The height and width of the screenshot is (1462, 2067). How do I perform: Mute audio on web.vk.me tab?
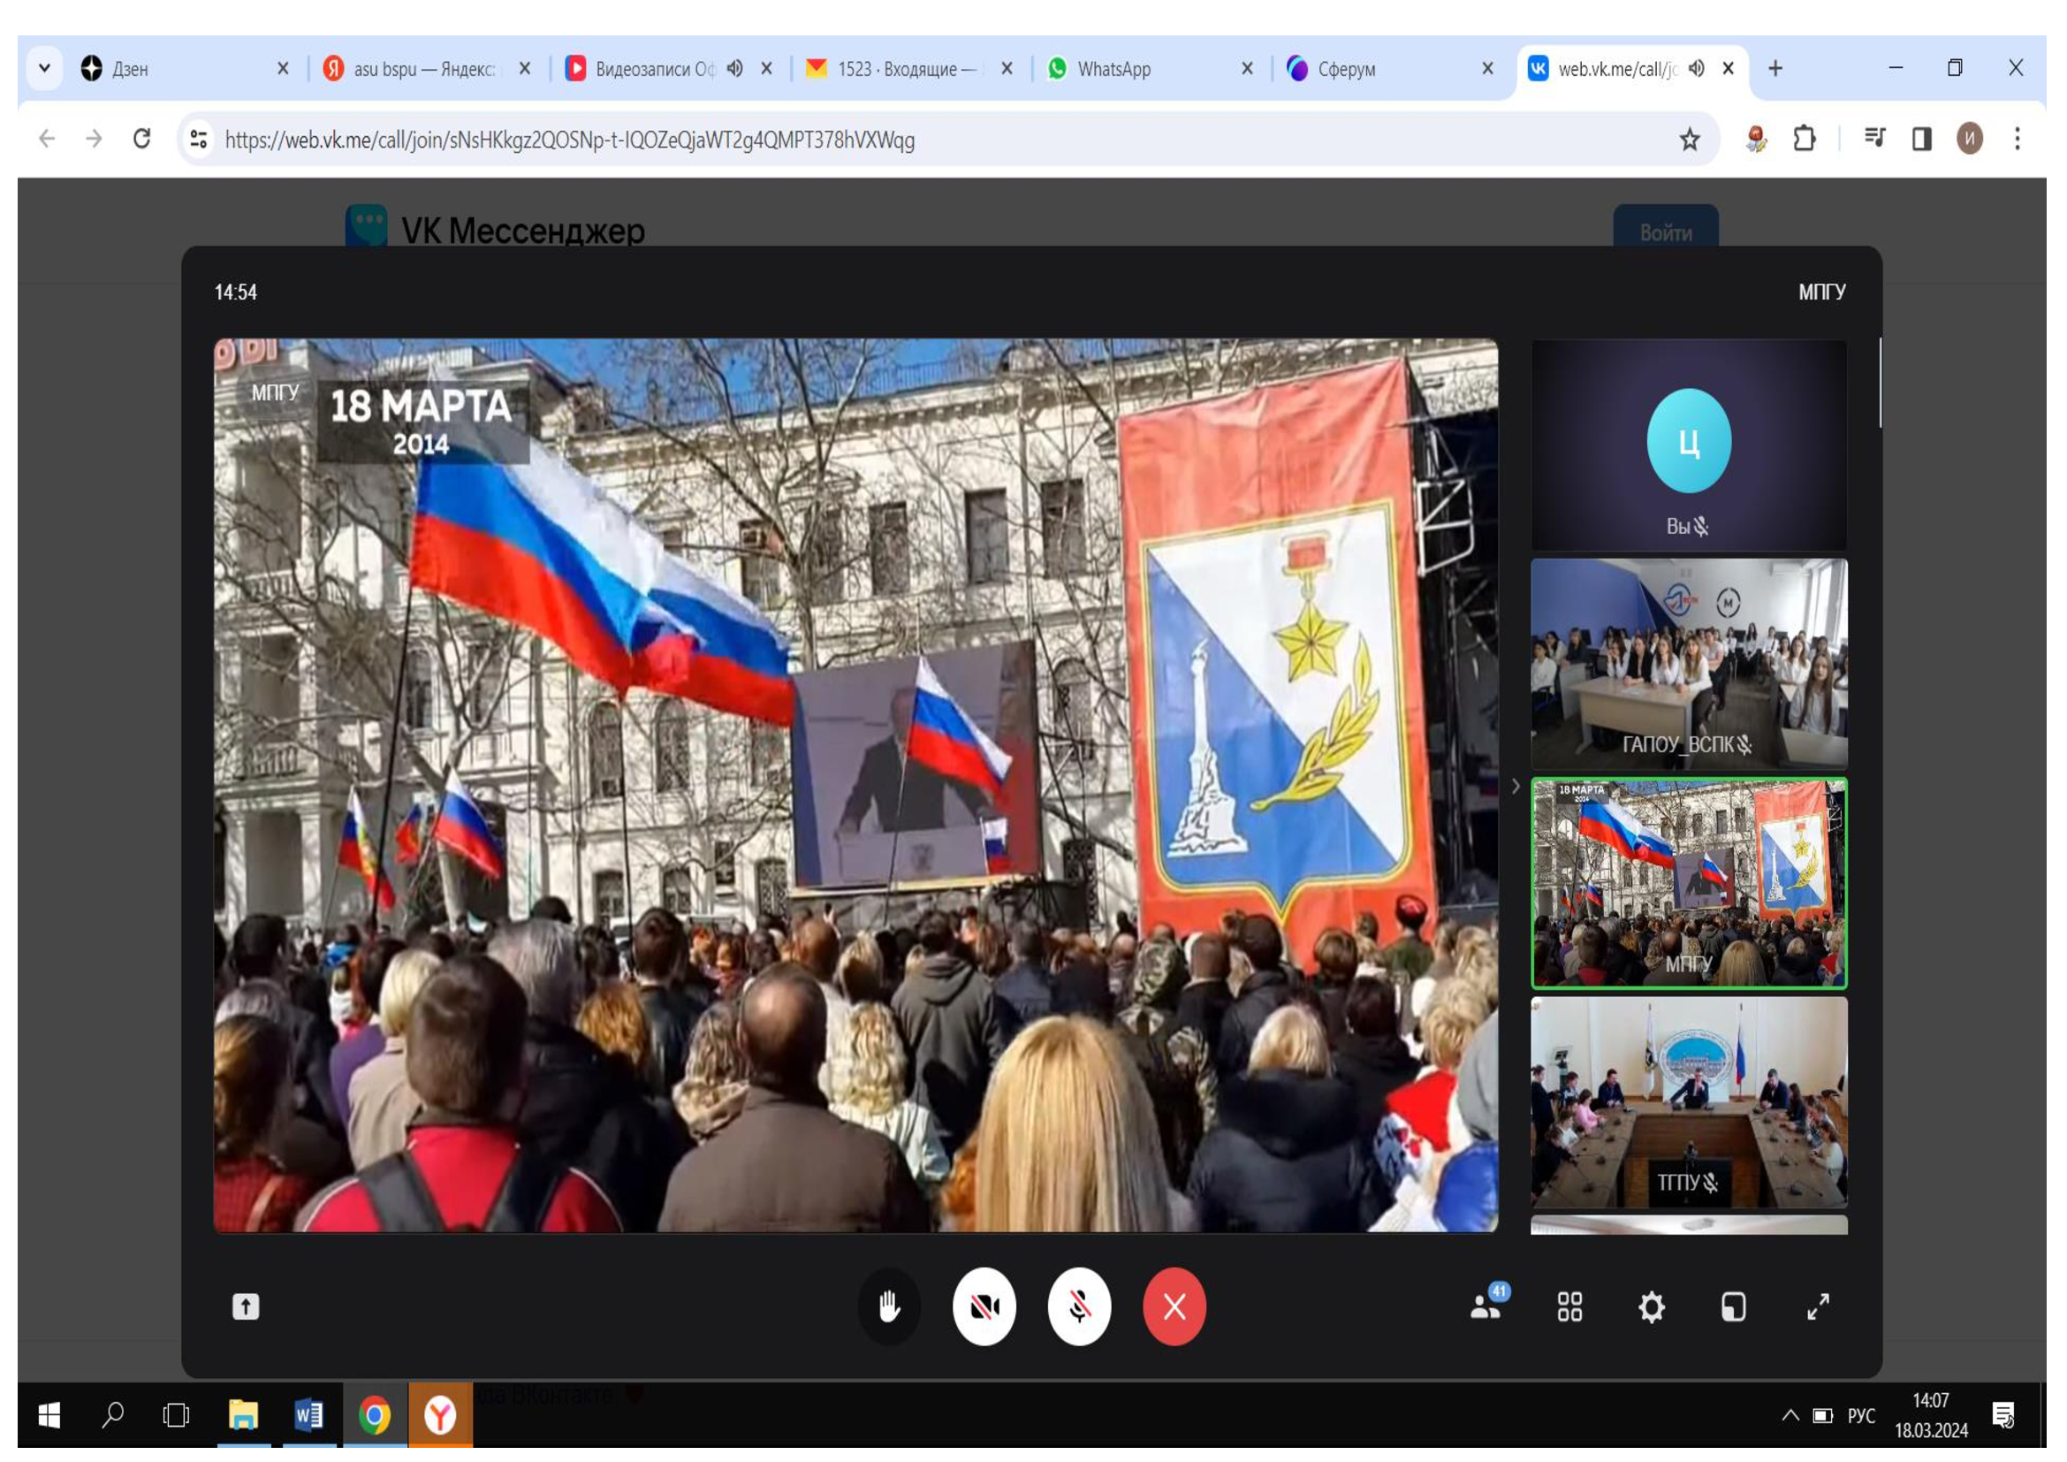coord(1696,68)
